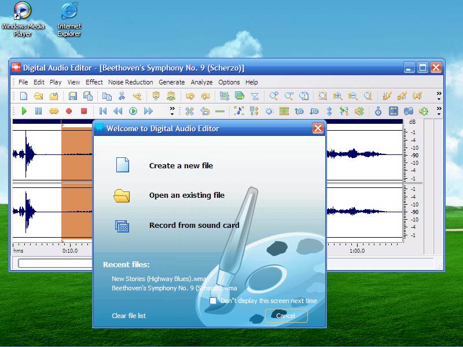Toggle the Loop playback button

53,111
